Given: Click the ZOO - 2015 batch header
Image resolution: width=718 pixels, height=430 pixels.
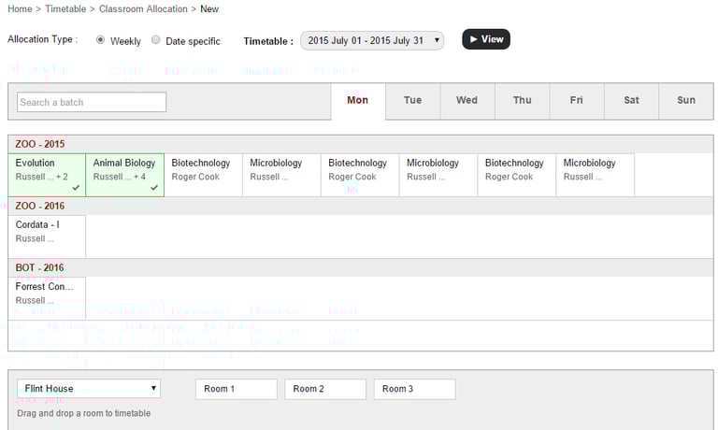Looking at the screenshot, I should 360,144.
